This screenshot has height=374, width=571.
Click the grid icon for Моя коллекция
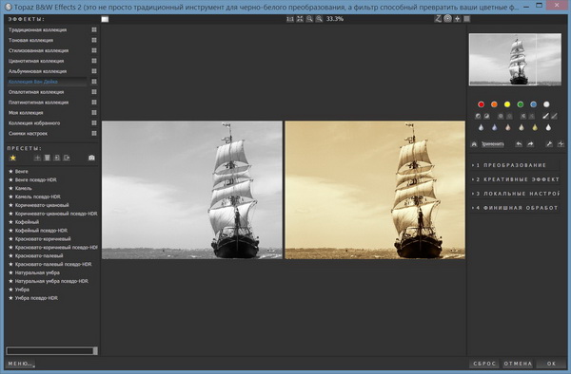94,113
